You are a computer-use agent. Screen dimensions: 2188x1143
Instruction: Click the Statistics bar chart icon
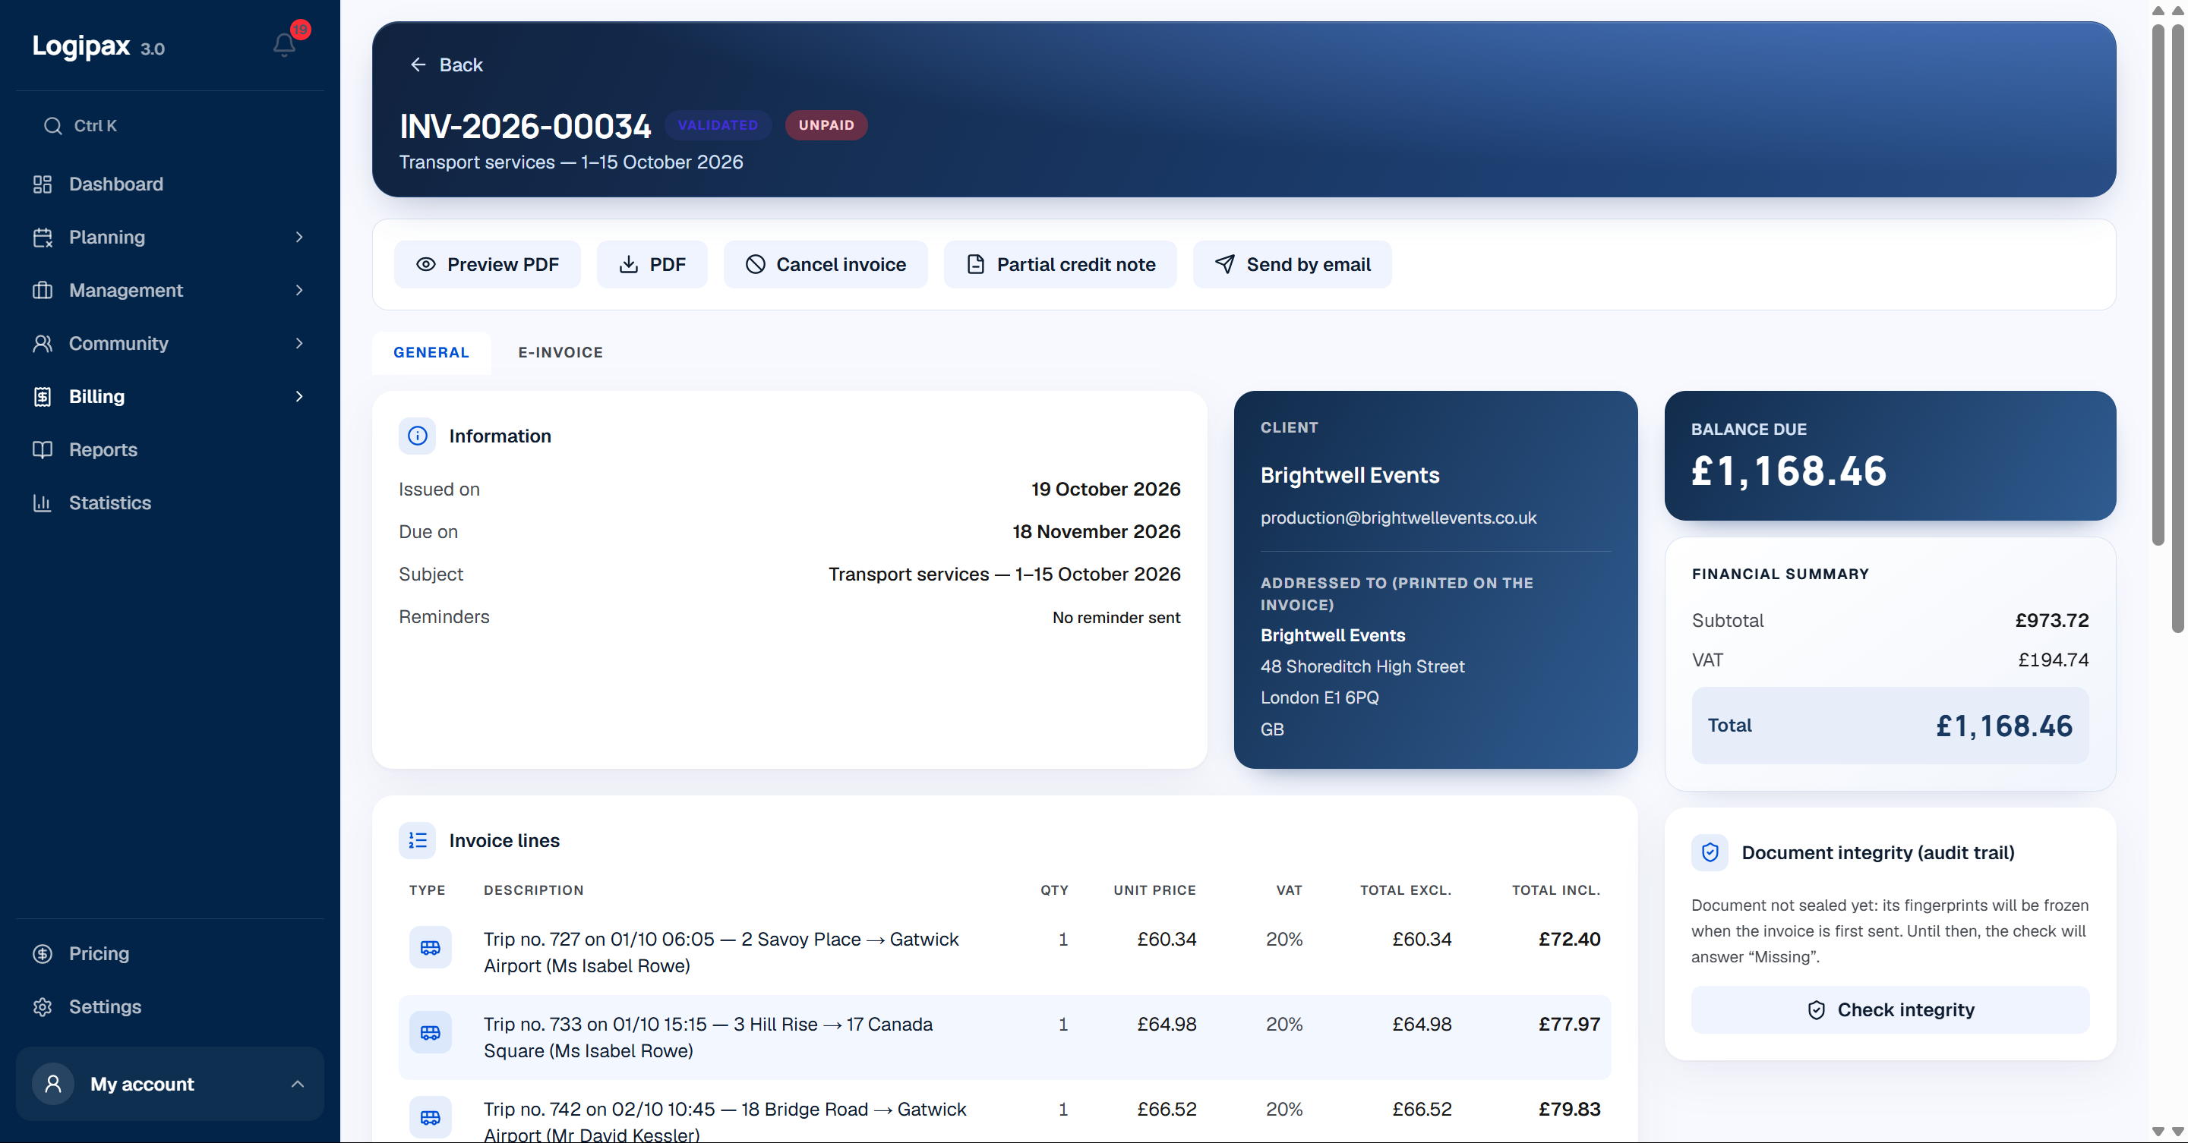(43, 503)
